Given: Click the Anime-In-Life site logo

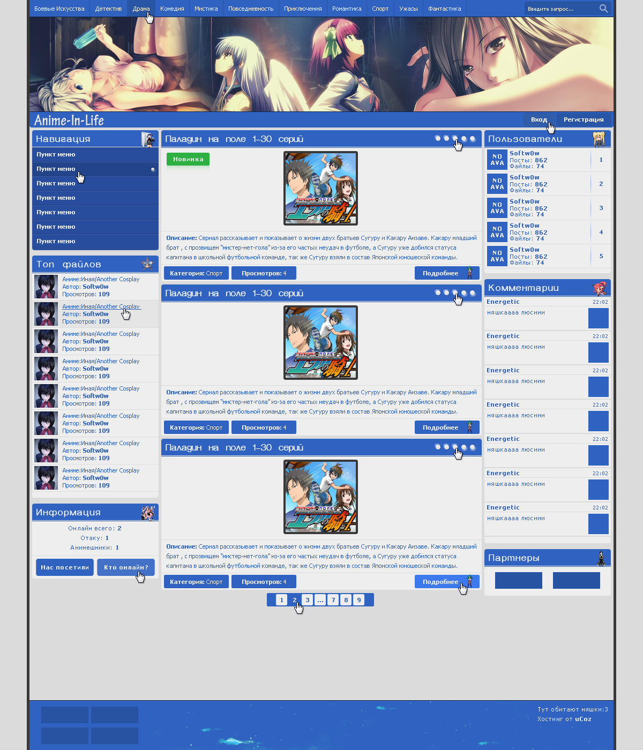Looking at the screenshot, I should pos(69,120).
